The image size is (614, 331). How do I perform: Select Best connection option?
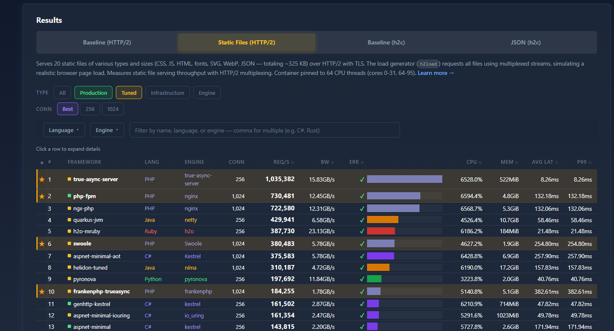point(68,109)
